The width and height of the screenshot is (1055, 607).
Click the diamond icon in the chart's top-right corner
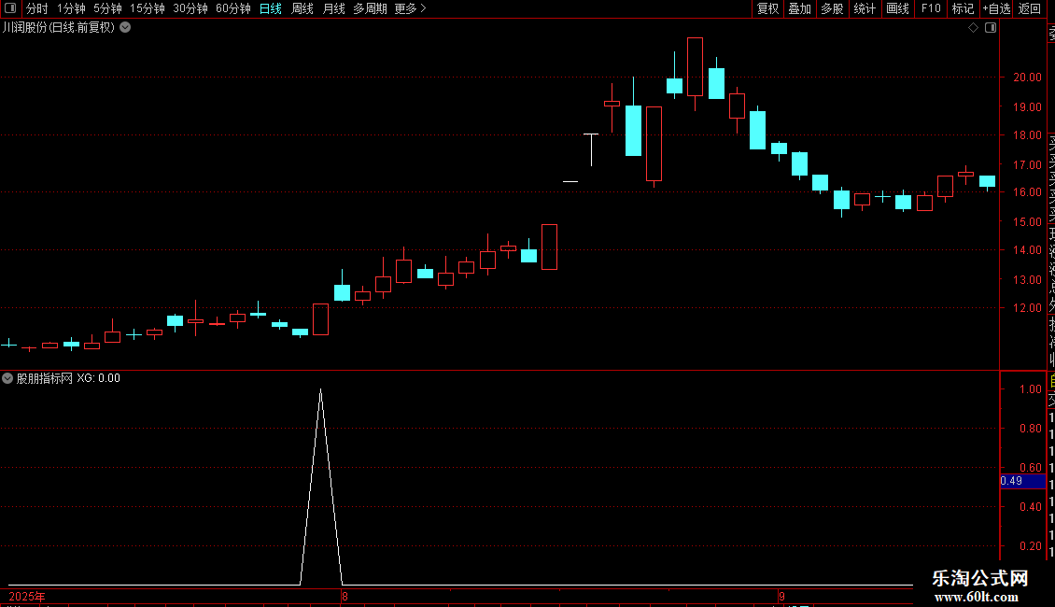coord(973,28)
